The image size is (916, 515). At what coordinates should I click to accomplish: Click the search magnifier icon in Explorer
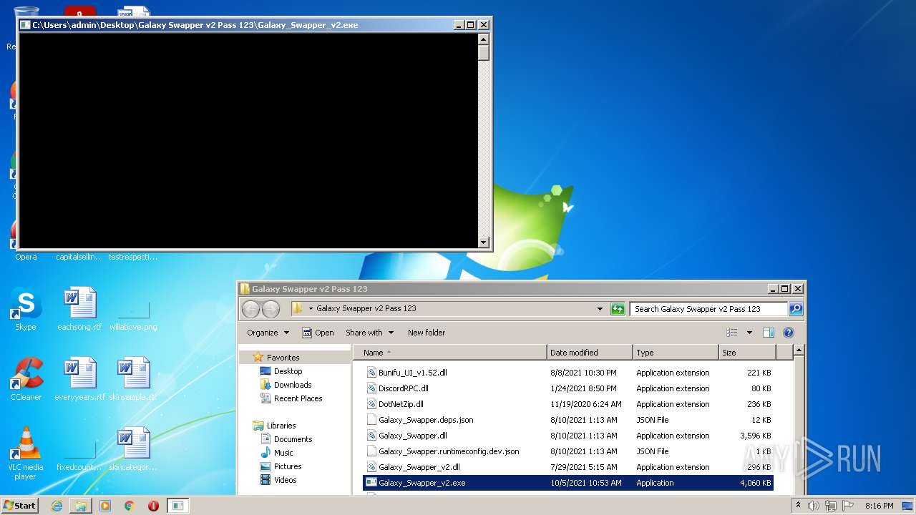795,309
